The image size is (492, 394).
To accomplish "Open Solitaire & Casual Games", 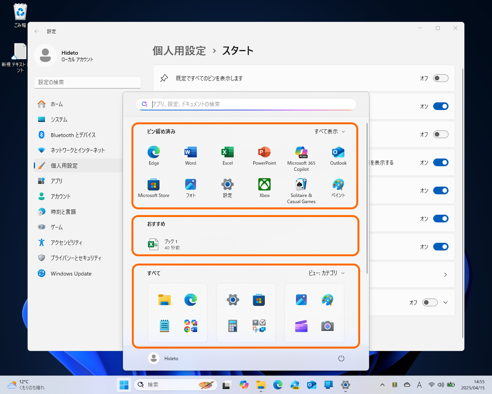I will pyautogui.click(x=301, y=191).
